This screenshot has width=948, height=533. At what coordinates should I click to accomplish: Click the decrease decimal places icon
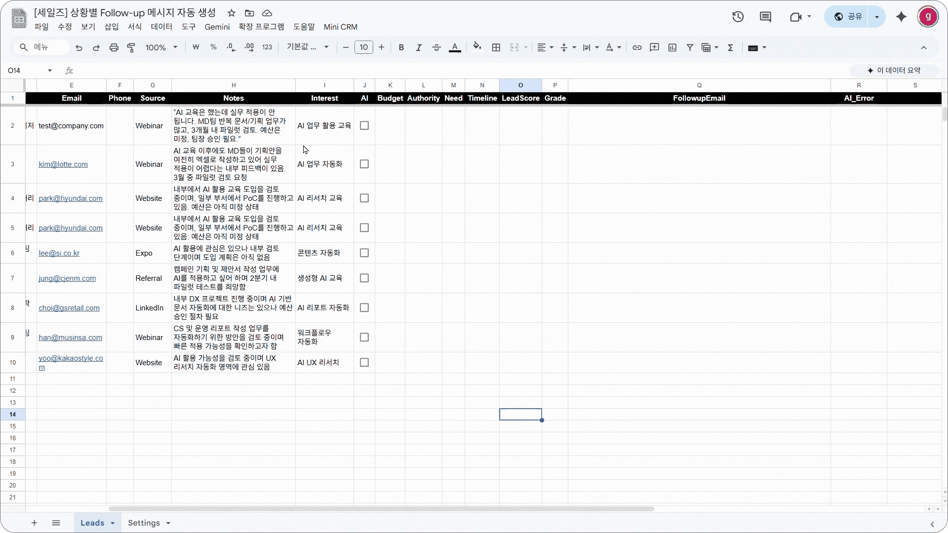pos(231,47)
